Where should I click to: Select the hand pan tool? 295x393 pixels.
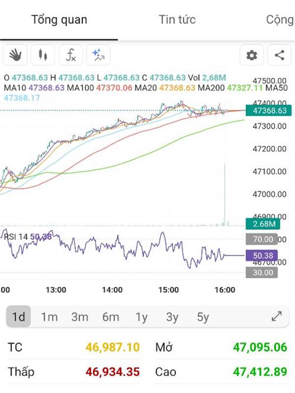pyautogui.click(x=15, y=55)
